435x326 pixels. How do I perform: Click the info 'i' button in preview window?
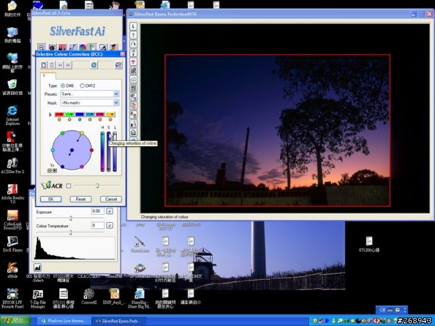click(133, 26)
